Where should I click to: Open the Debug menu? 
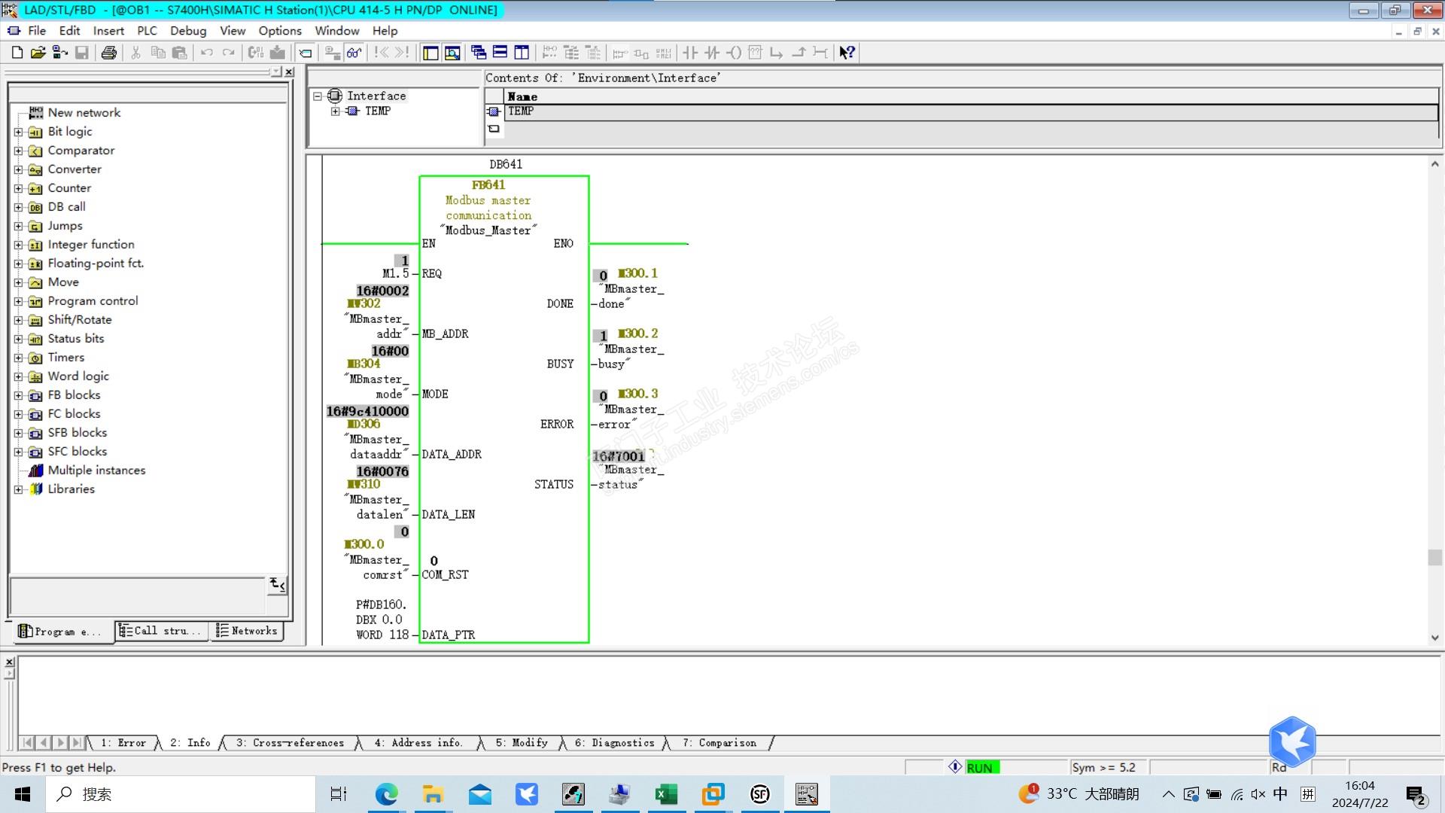click(187, 31)
